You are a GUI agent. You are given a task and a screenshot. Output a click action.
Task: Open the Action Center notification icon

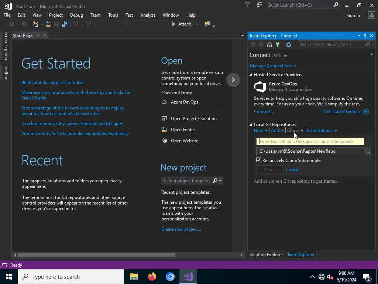pos(367,277)
